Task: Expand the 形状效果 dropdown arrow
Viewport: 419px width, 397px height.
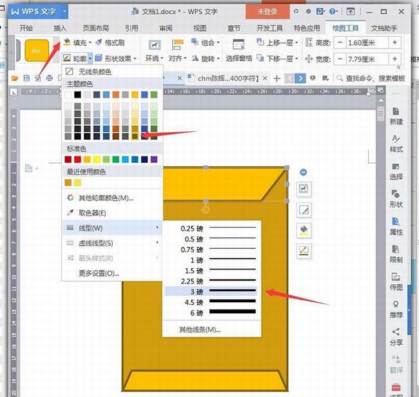Action: coord(135,58)
